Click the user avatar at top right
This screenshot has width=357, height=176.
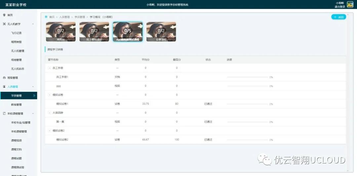350,4
